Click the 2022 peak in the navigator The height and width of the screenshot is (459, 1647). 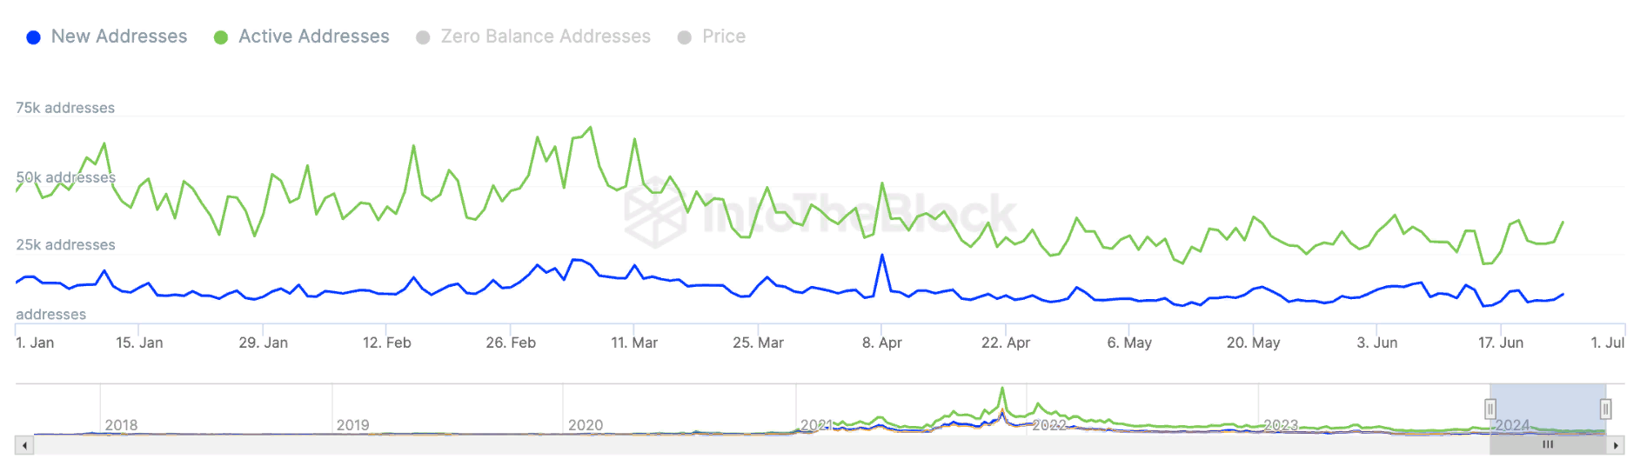tap(1002, 391)
